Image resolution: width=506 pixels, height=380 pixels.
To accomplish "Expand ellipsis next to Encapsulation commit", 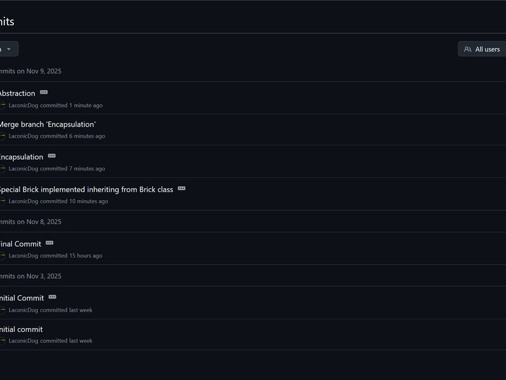I will click(52, 156).
